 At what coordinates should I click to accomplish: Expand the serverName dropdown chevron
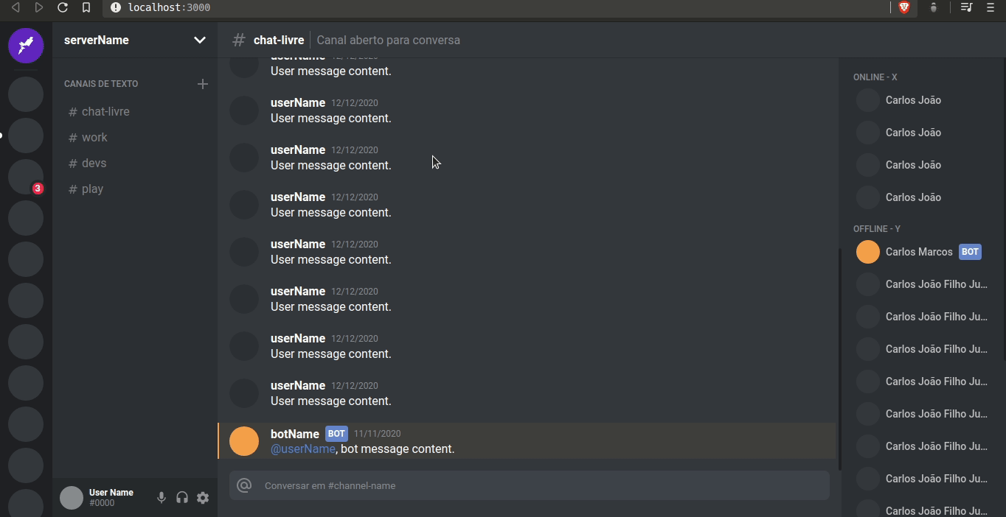199,40
